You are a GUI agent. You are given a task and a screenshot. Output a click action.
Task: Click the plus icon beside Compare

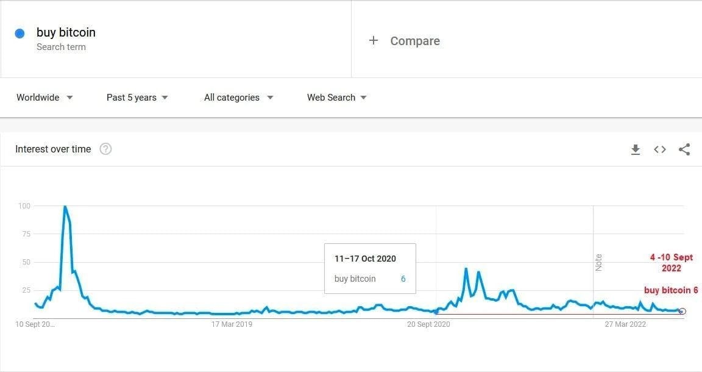[x=374, y=41]
